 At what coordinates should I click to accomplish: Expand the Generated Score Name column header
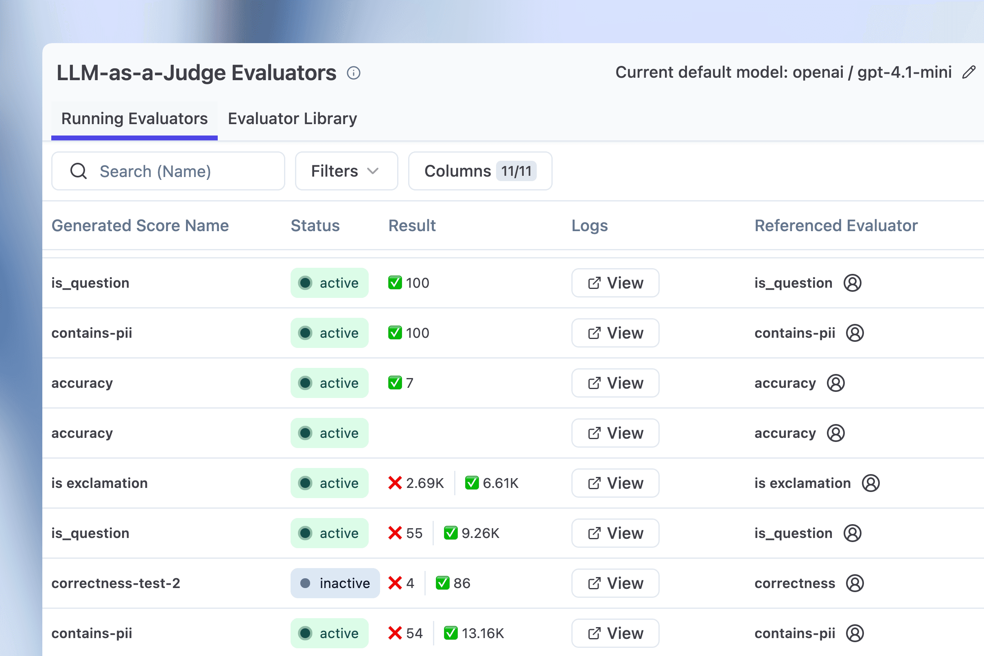tap(140, 225)
